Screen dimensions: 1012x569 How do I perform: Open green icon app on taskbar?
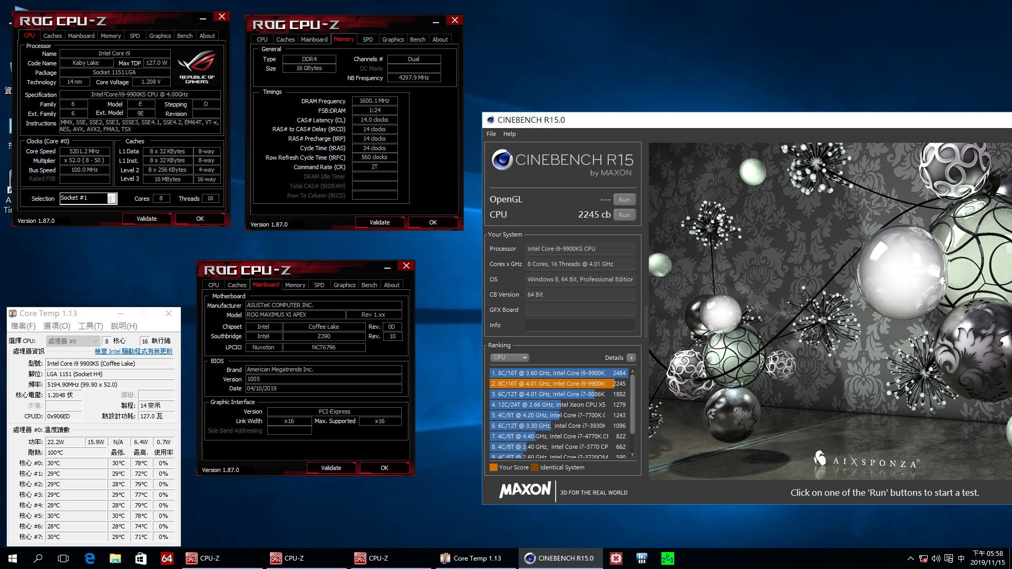[667, 558]
